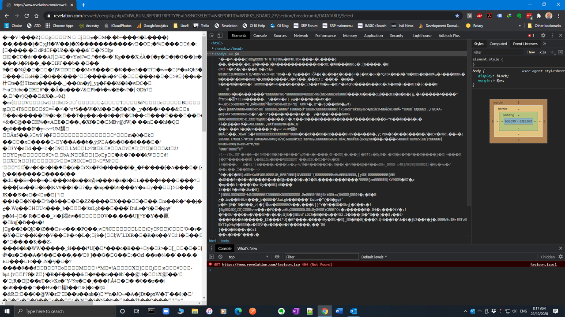Open OneNote from the taskbar
Image resolution: width=565 pixels, height=317 pixels.
click(295, 311)
